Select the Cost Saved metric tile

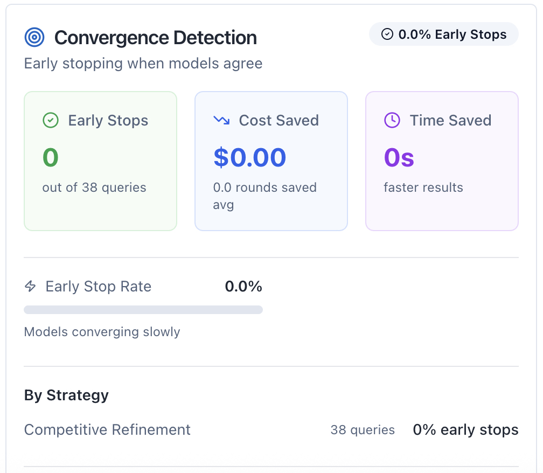click(271, 161)
